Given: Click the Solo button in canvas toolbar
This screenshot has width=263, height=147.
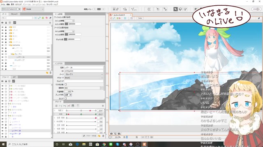Looking at the screenshot, I should click(140, 18).
